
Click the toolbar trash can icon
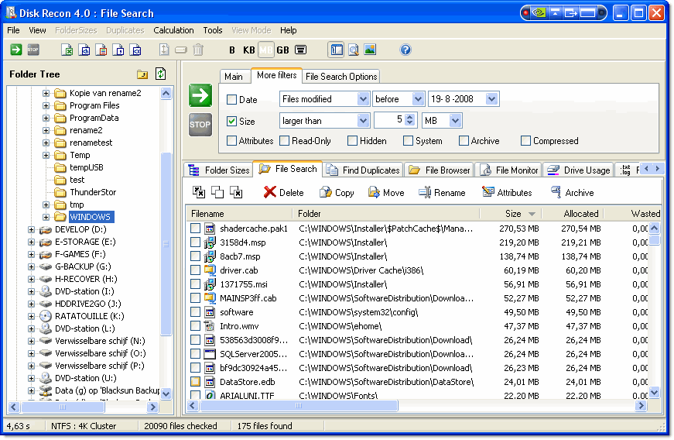pos(198,50)
